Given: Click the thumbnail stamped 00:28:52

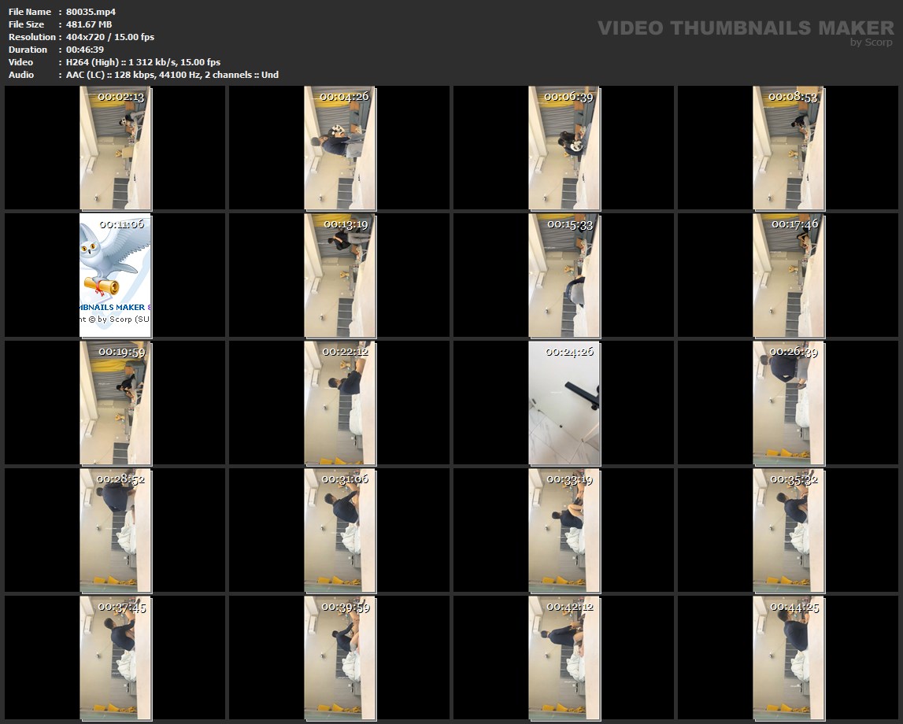Looking at the screenshot, I should [x=115, y=530].
